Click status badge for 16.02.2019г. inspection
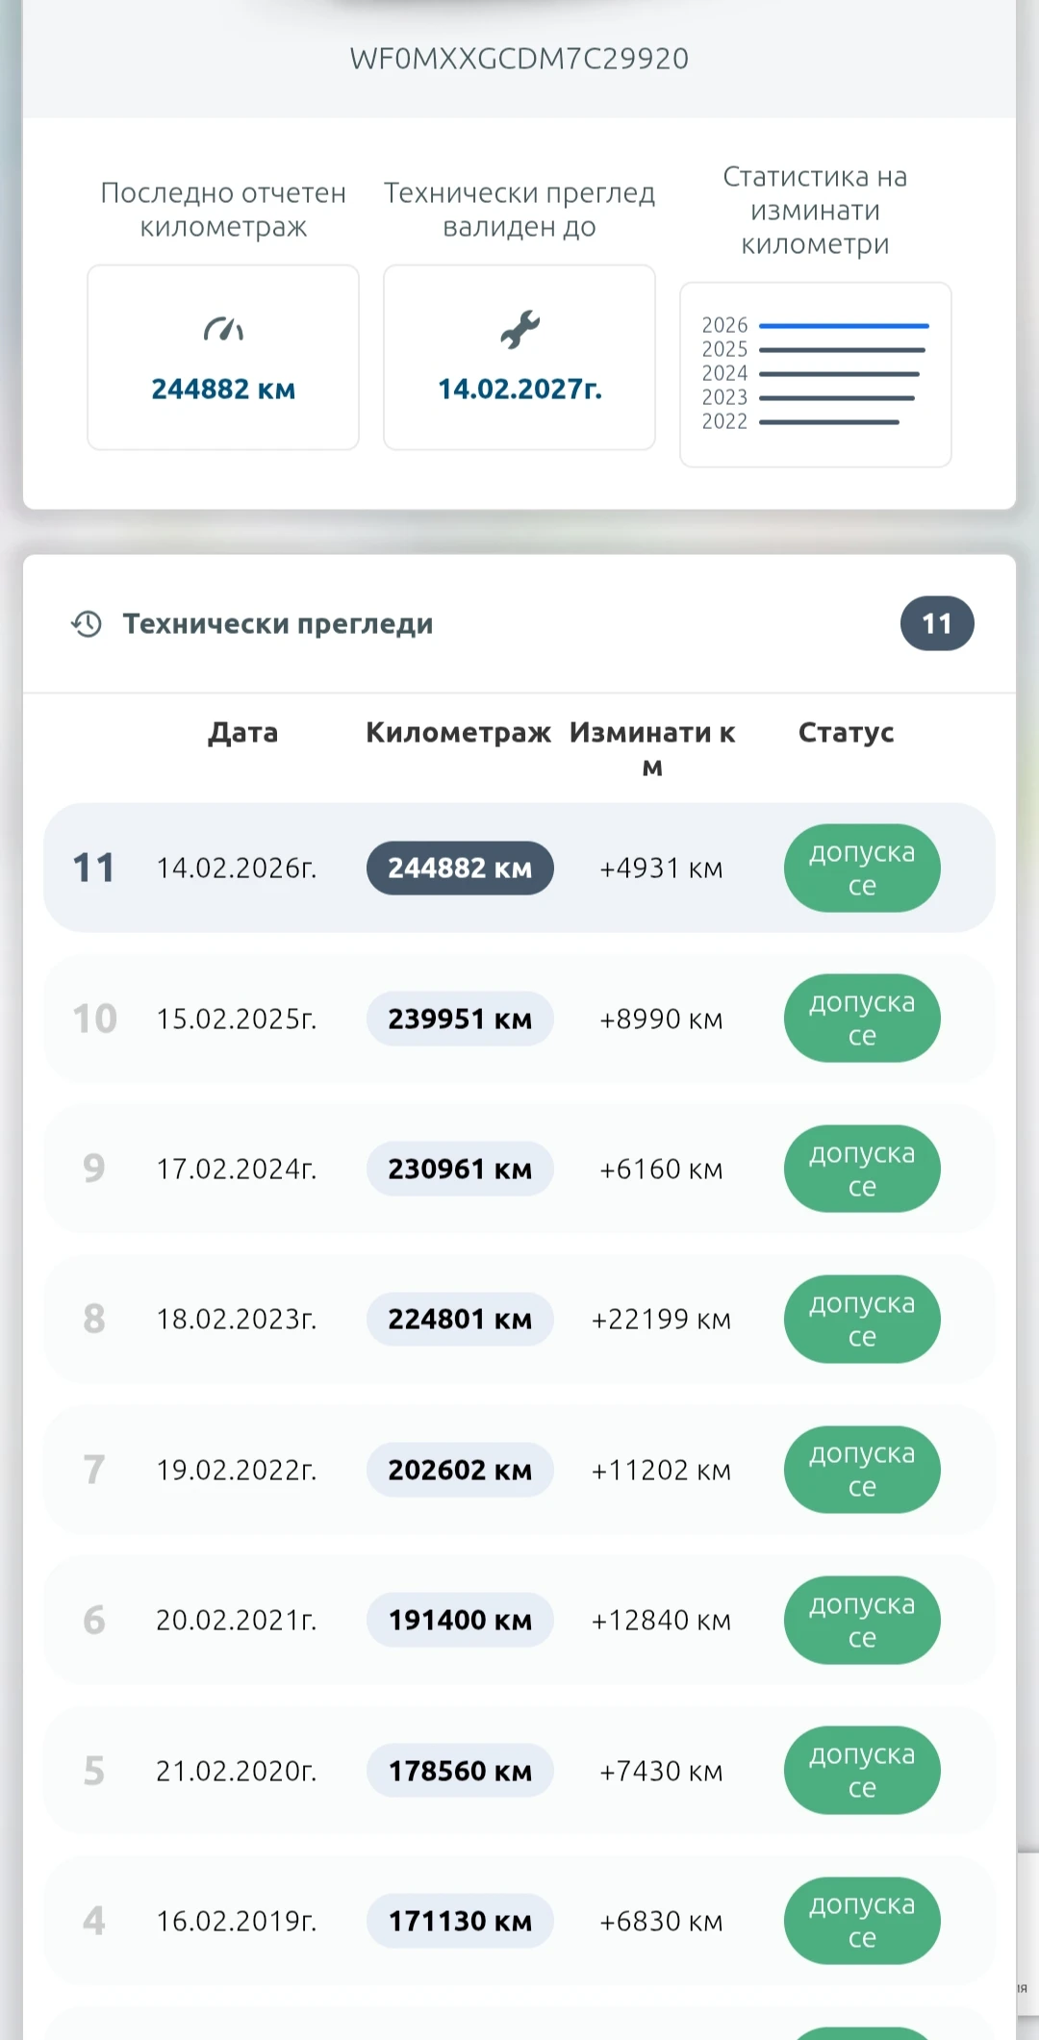The width and height of the screenshot is (1039, 2040). 861,1921
